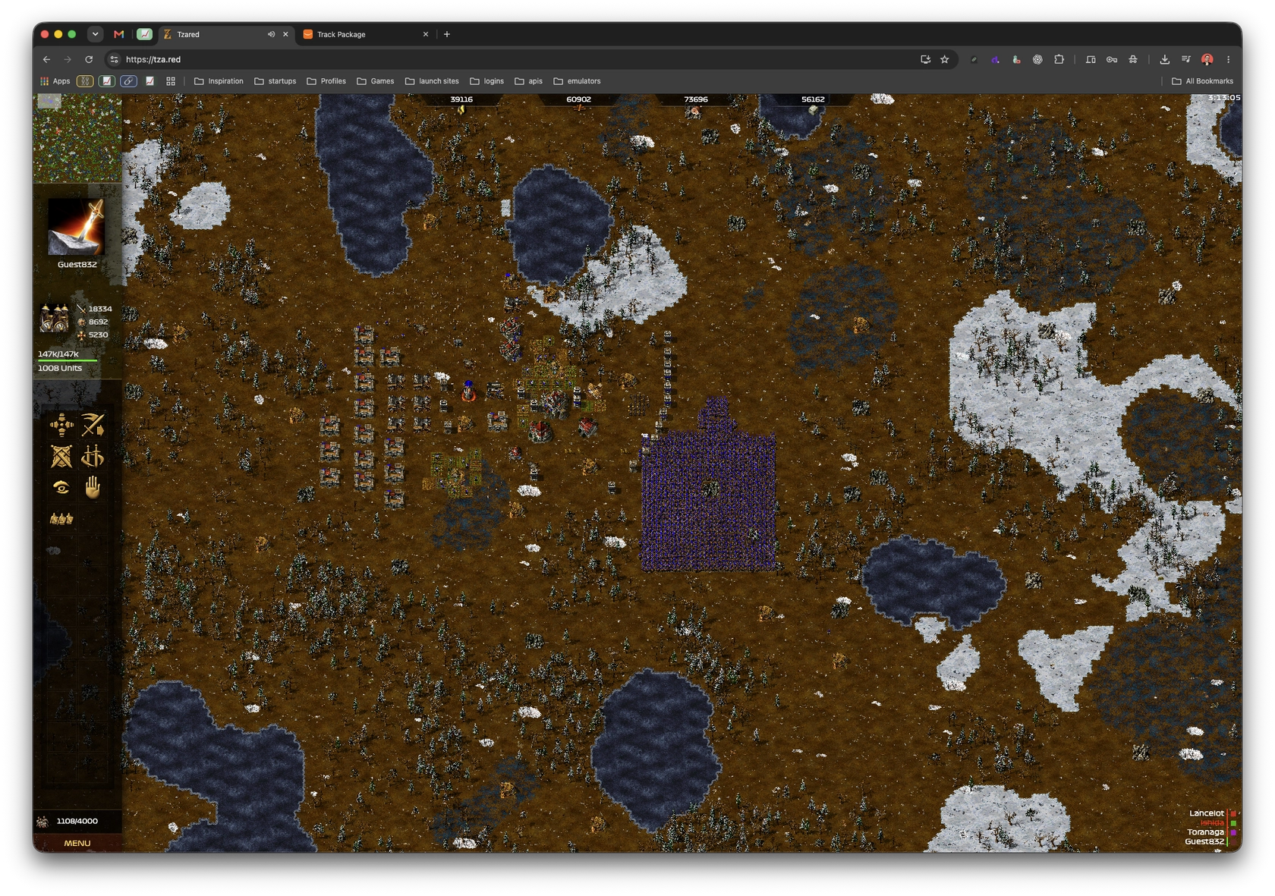The width and height of the screenshot is (1275, 896).
Task: Open the Guest832 player avatar
Action: coord(76,226)
